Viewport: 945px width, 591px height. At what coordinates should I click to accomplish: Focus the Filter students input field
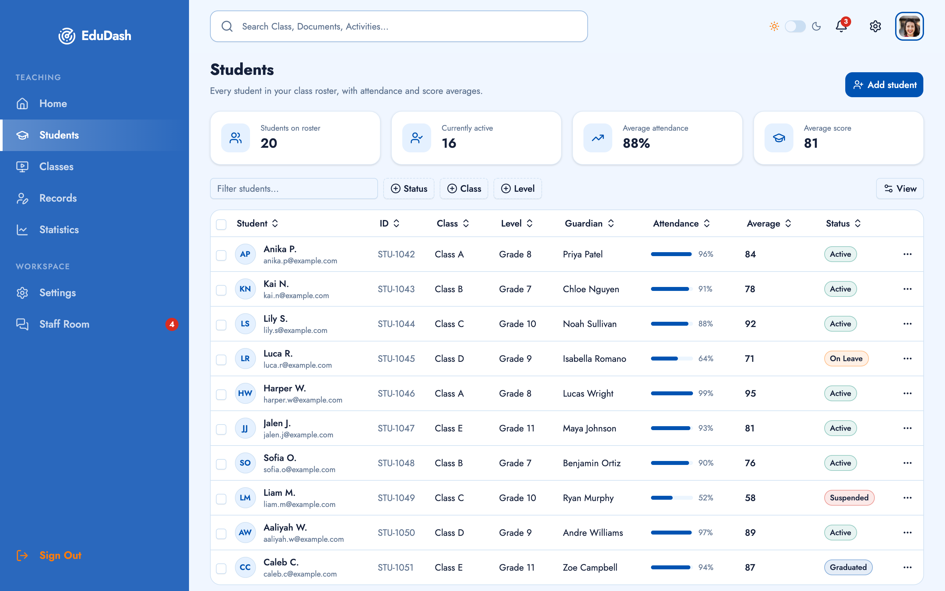pos(294,188)
